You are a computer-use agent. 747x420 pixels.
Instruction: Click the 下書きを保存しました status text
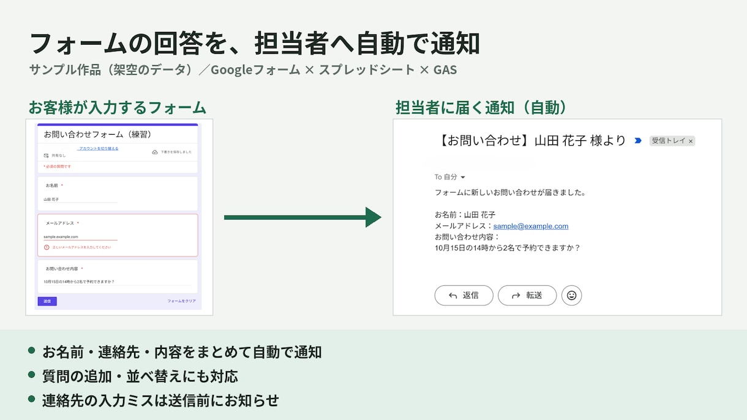(x=176, y=152)
